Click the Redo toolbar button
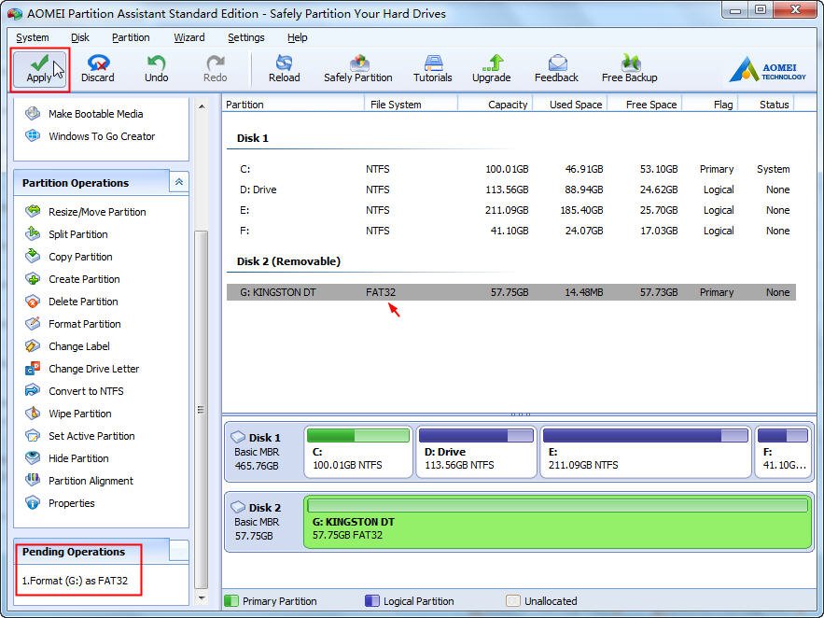The height and width of the screenshot is (618, 824). (x=215, y=69)
